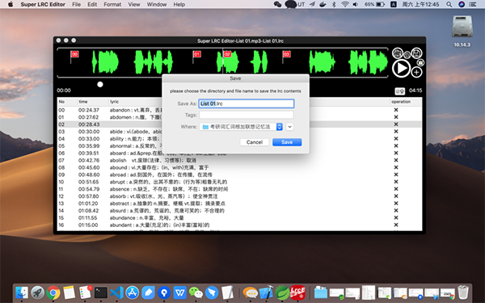Open the Window menu

tap(157, 4)
